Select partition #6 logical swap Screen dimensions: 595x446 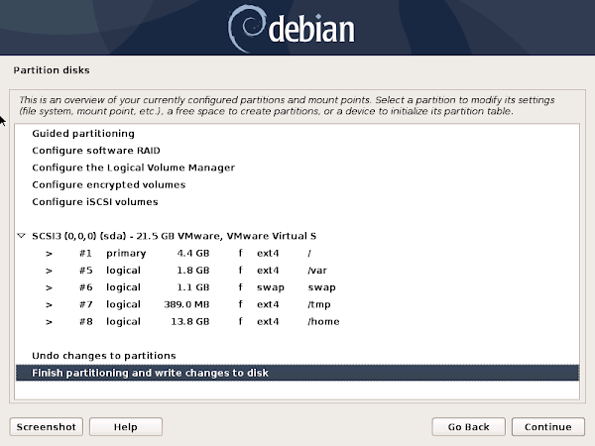[x=297, y=287]
